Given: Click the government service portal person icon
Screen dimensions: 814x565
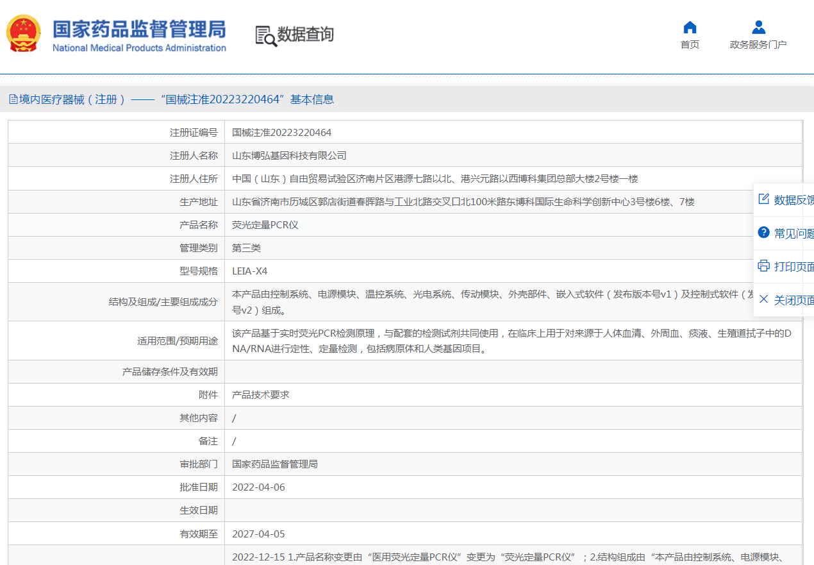Looking at the screenshot, I should 758,27.
